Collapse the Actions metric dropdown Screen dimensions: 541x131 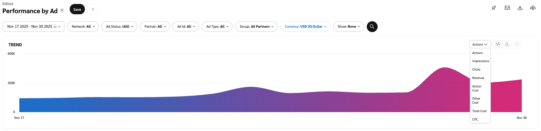[480, 44]
